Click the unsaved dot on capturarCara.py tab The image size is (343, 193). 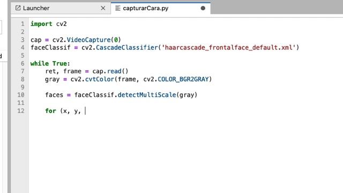tap(203, 9)
